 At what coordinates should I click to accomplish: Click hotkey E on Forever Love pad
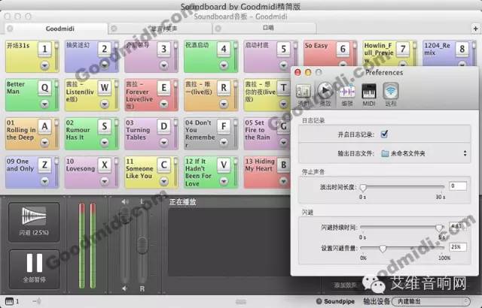tap(164, 88)
